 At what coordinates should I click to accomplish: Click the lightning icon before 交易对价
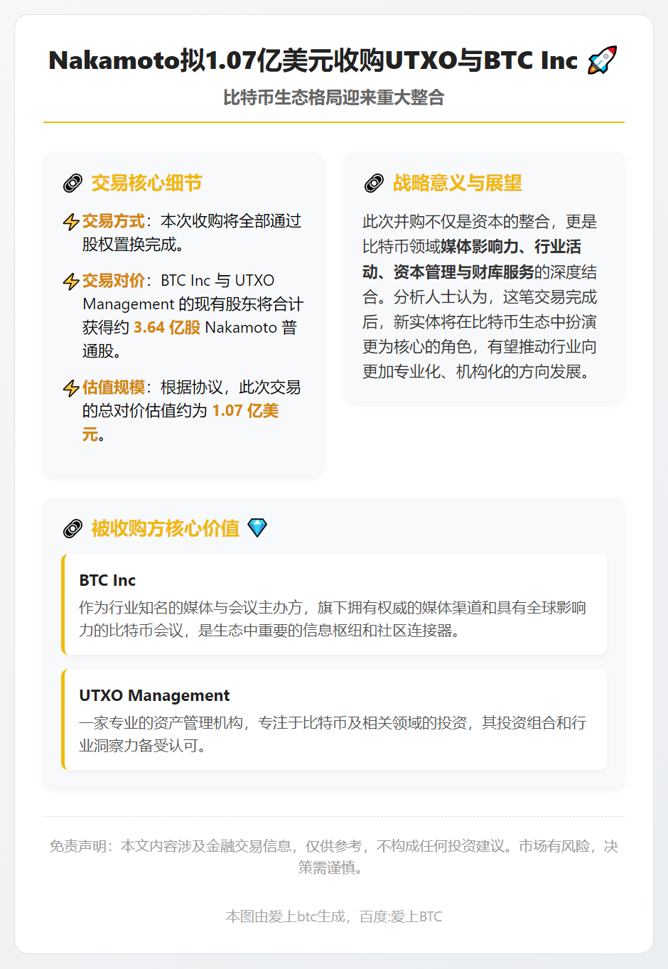71,282
